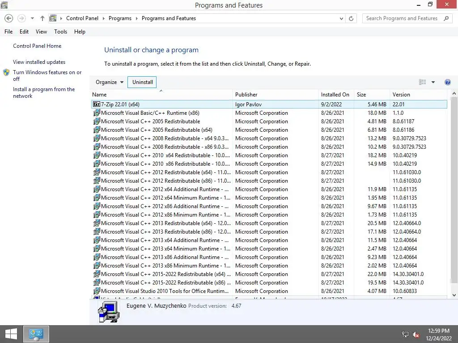Click the Back navigation arrow

pos(9,18)
